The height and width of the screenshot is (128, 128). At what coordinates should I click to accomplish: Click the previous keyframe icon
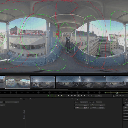88,96
